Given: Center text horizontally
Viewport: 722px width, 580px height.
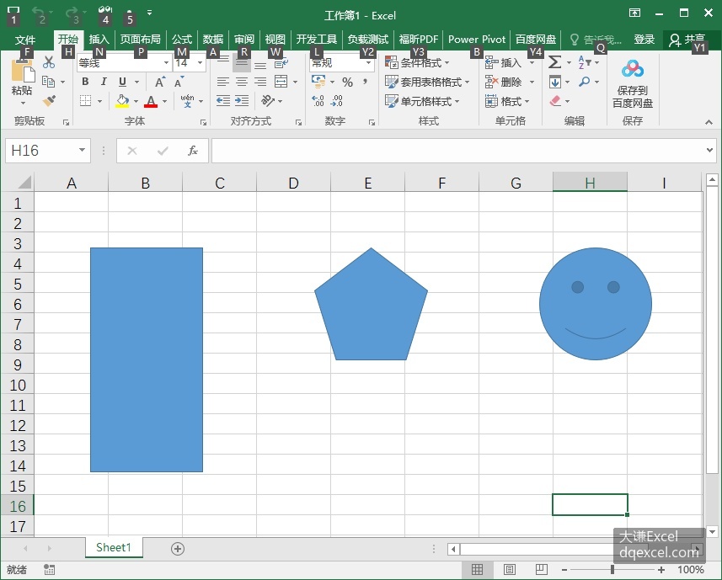Looking at the screenshot, I should pyautogui.click(x=242, y=82).
